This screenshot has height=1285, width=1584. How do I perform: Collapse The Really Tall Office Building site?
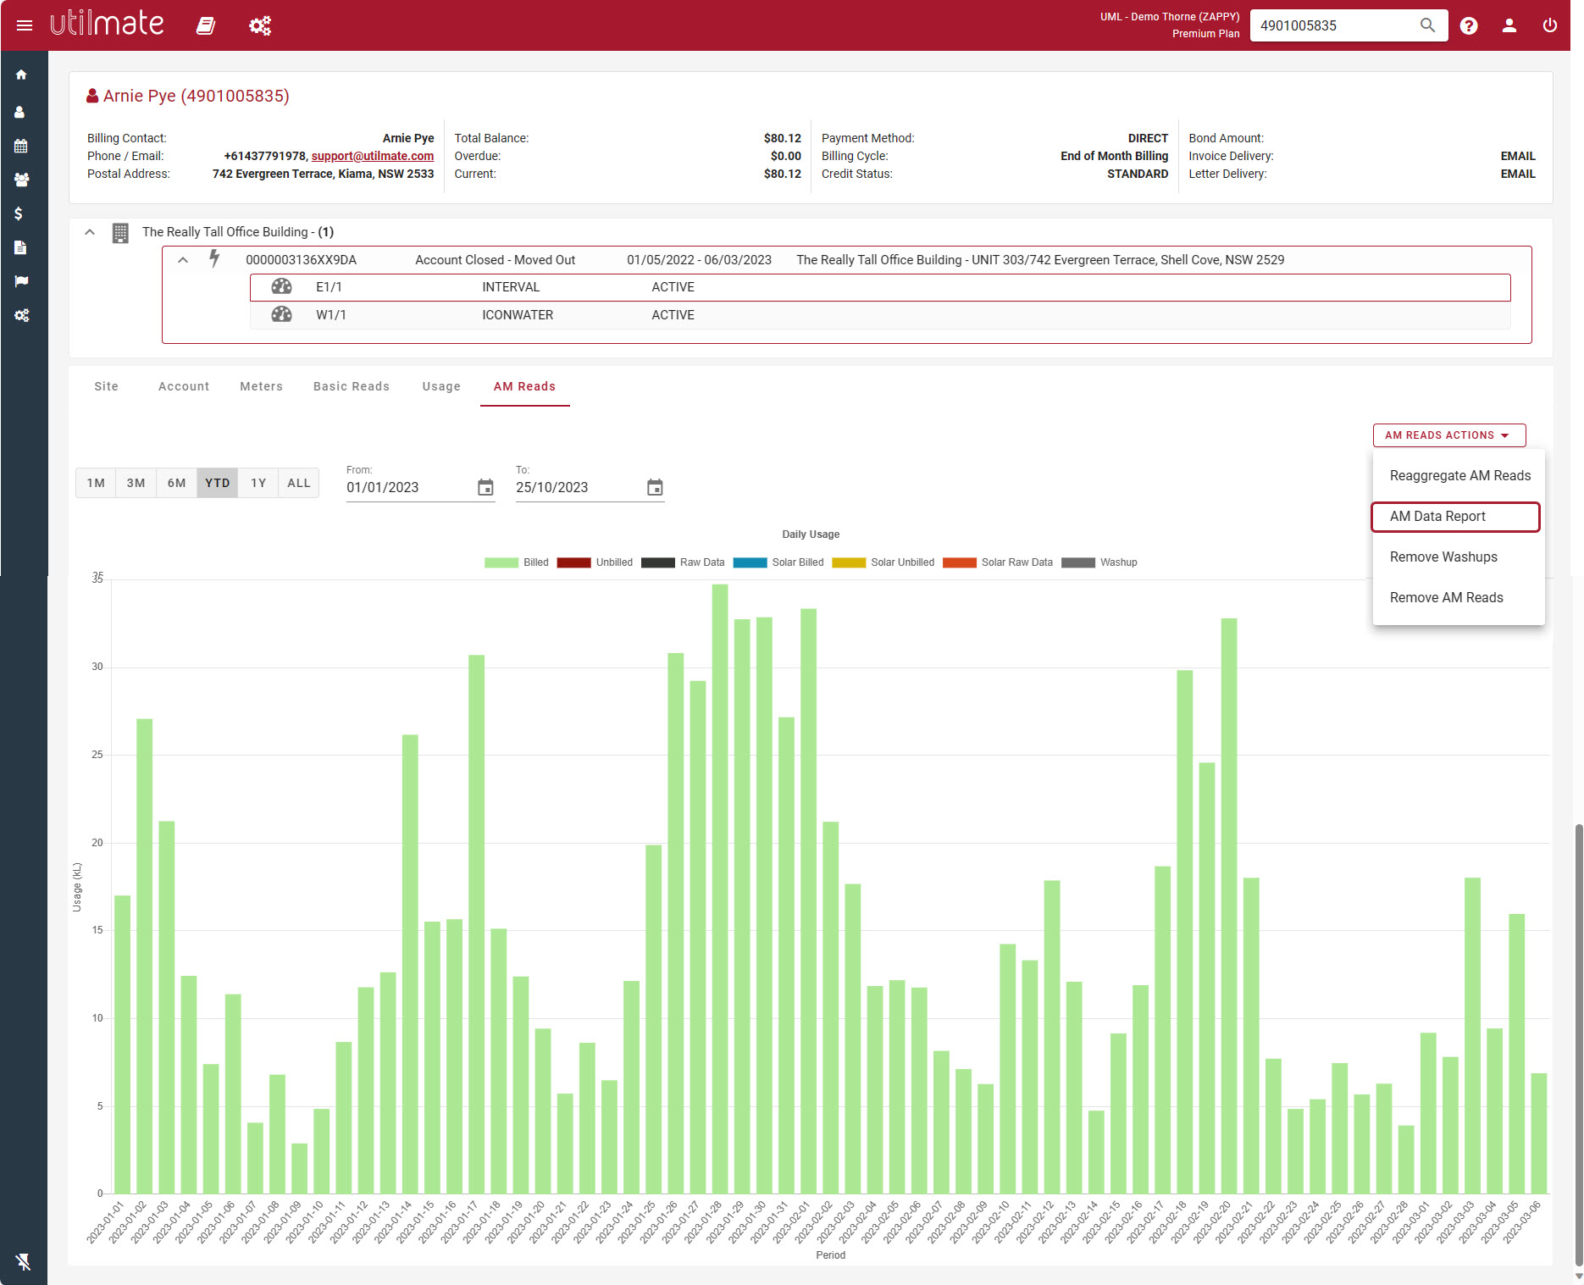tap(90, 232)
